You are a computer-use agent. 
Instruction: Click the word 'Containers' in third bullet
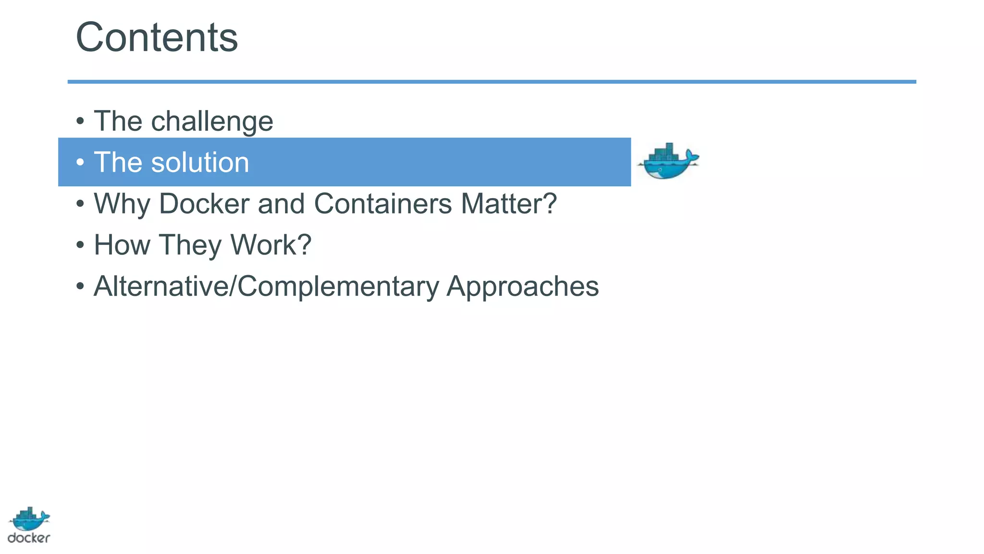tap(382, 203)
